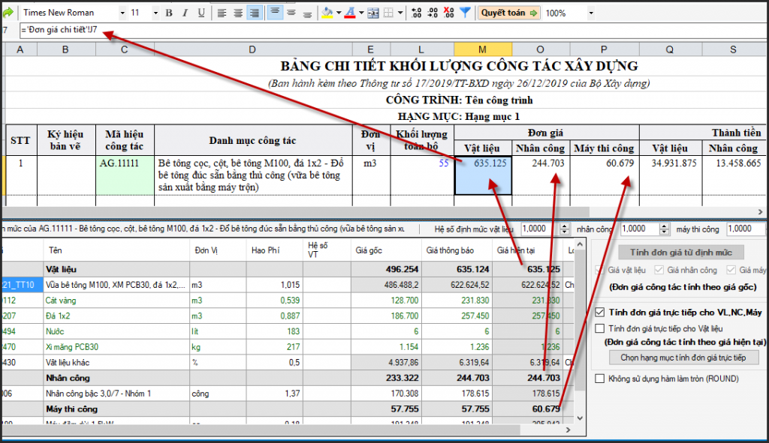This screenshot has width=769, height=443.
Task: Expand the font color dropdown arrow
Action: (361, 13)
